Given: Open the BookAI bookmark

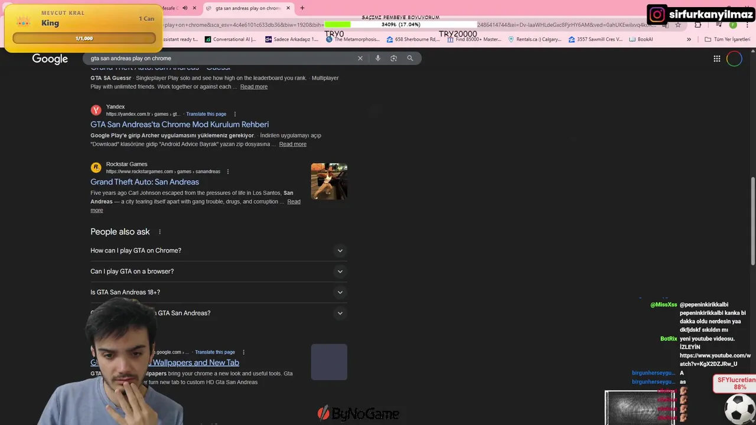Looking at the screenshot, I should (x=641, y=40).
